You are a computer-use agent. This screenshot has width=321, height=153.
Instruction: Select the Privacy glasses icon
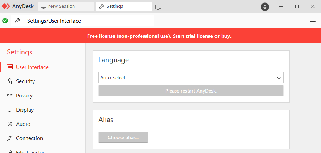point(9,95)
